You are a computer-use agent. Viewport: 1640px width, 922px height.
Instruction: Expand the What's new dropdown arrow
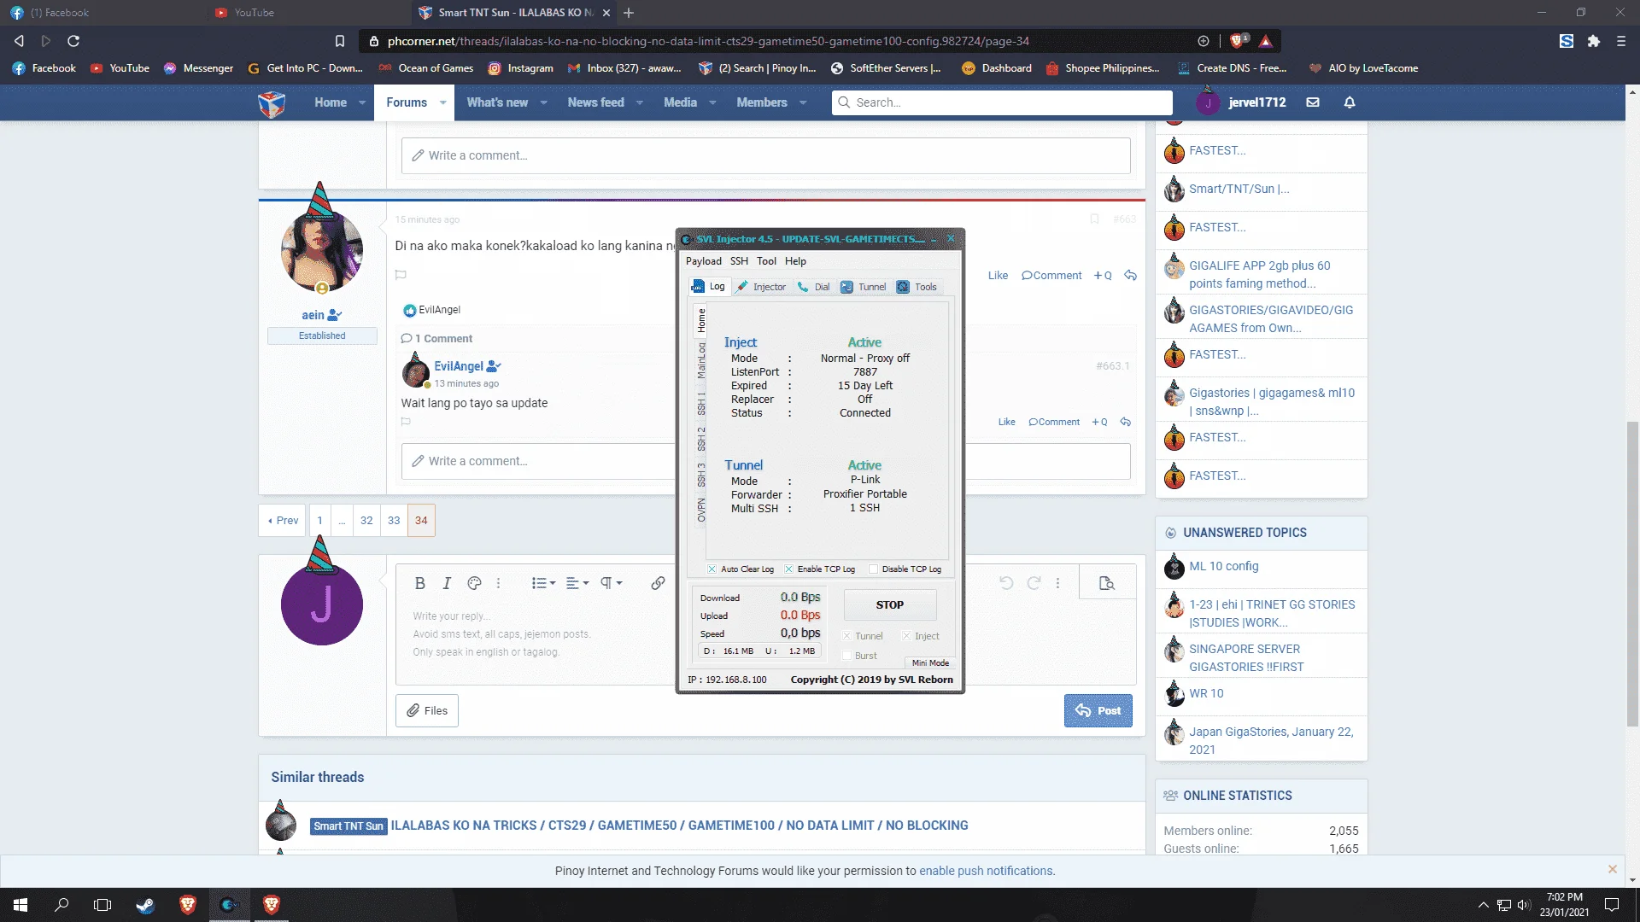544,102
